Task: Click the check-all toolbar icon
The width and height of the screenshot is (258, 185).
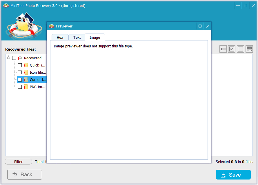Action: click(232, 49)
